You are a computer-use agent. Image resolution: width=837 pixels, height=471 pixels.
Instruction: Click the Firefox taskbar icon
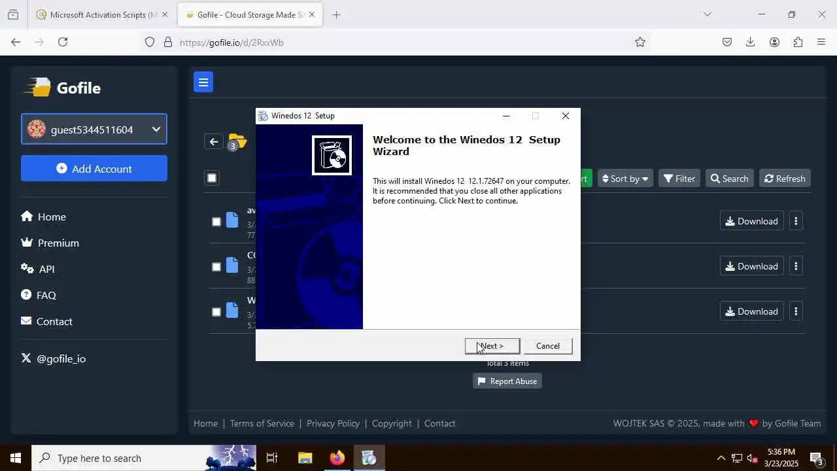click(x=337, y=458)
